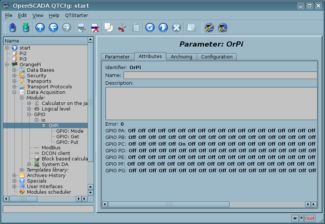The image size is (325, 224).
Task: Switch to the Archiving tab
Action: tap(181, 57)
